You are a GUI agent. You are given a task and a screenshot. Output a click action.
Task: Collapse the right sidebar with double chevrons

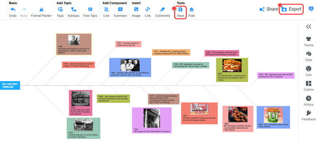tap(308, 26)
